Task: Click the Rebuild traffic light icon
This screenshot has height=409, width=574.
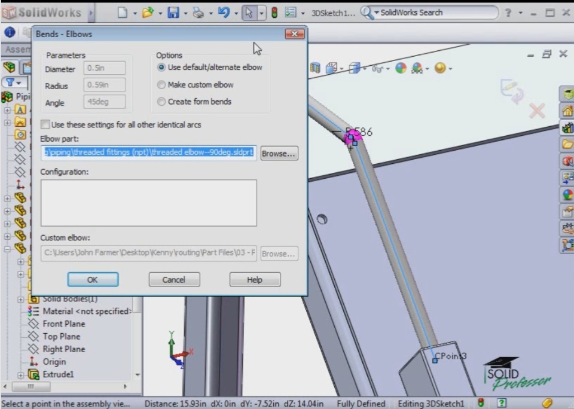Action: click(274, 13)
